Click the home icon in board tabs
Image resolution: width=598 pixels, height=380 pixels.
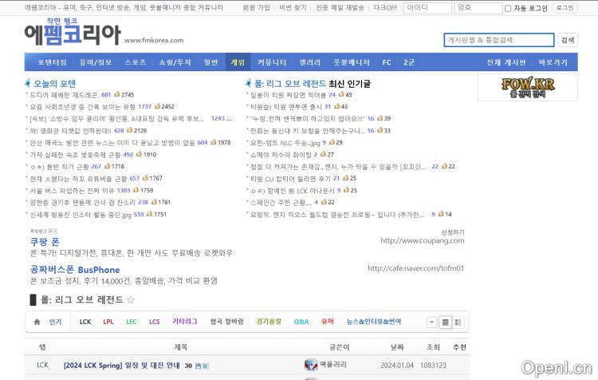click(x=37, y=322)
